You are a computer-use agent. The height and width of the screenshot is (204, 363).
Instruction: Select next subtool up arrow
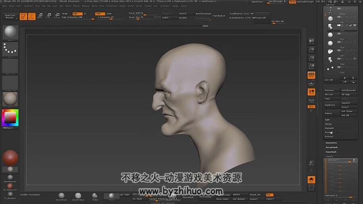click(344, 78)
